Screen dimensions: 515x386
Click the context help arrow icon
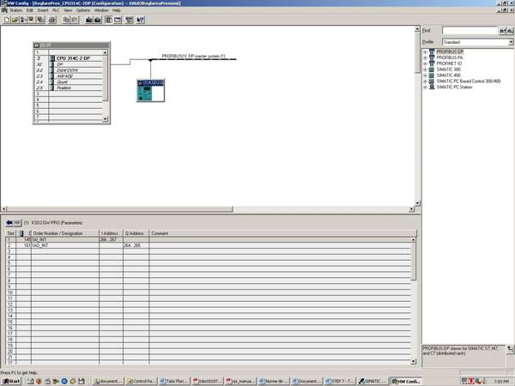141,20
